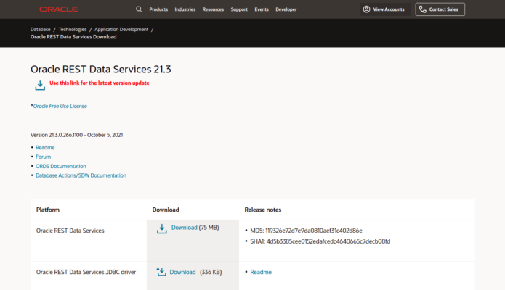Go to Application Development breadcrumb
Image resolution: width=505 pixels, height=290 pixels.
tap(121, 29)
